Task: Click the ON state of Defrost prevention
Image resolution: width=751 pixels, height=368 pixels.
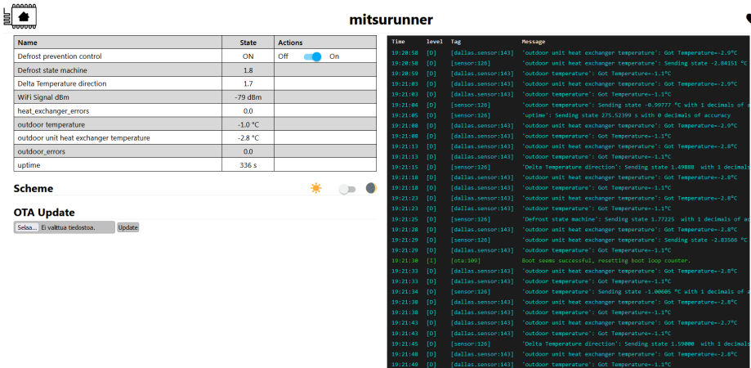Action: [x=248, y=56]
